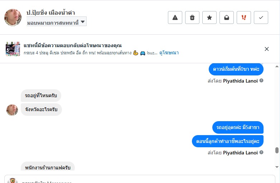This screenshot has width=280, height=183.
Task: Mark conversation done with checkmark icon
Action: pos(261,18)
